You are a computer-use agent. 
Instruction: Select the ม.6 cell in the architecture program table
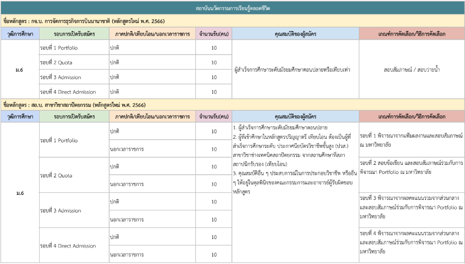pyautogui.click(x=20, y=193)
